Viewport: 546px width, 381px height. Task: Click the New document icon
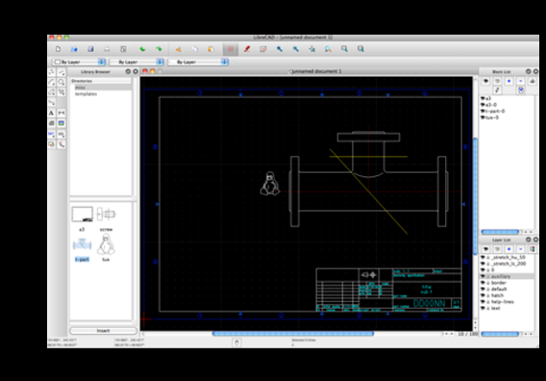click(x=58, y=49)
